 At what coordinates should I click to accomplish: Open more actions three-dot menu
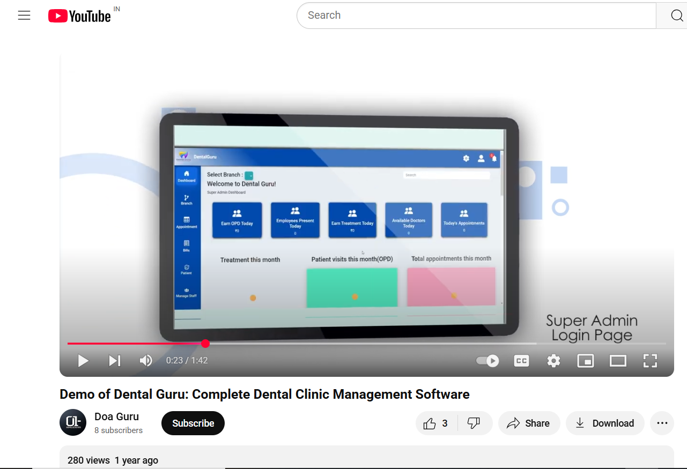tap(662, 423)
